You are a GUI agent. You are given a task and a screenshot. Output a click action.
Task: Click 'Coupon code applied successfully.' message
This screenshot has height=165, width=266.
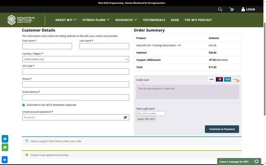[x=49, y=155]
